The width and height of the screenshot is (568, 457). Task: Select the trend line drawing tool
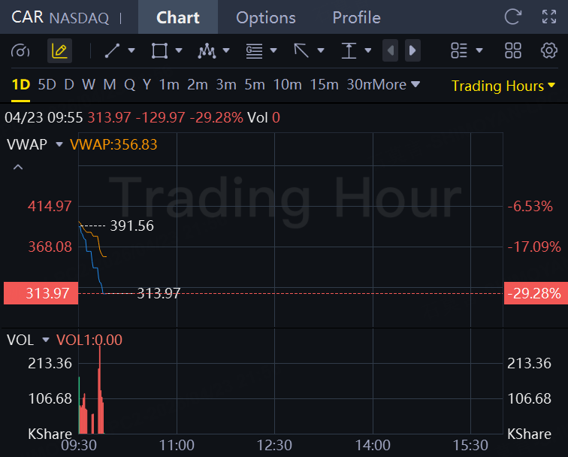coord(112,51)
